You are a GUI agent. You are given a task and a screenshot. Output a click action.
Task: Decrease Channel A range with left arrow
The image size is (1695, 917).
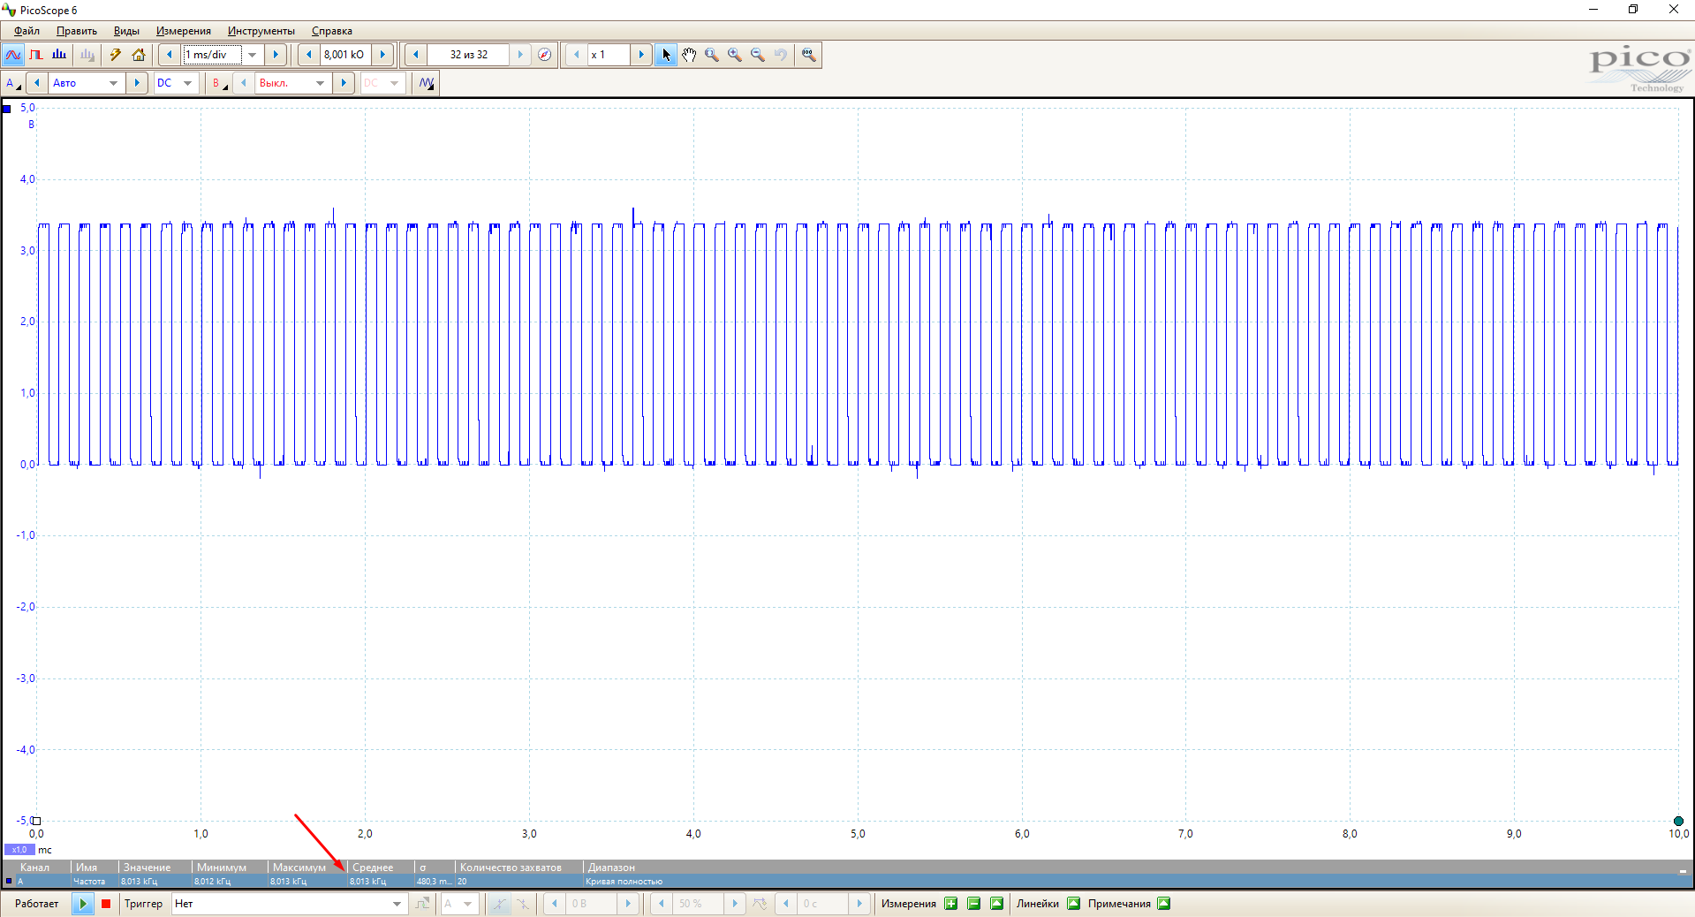point(36,83)
